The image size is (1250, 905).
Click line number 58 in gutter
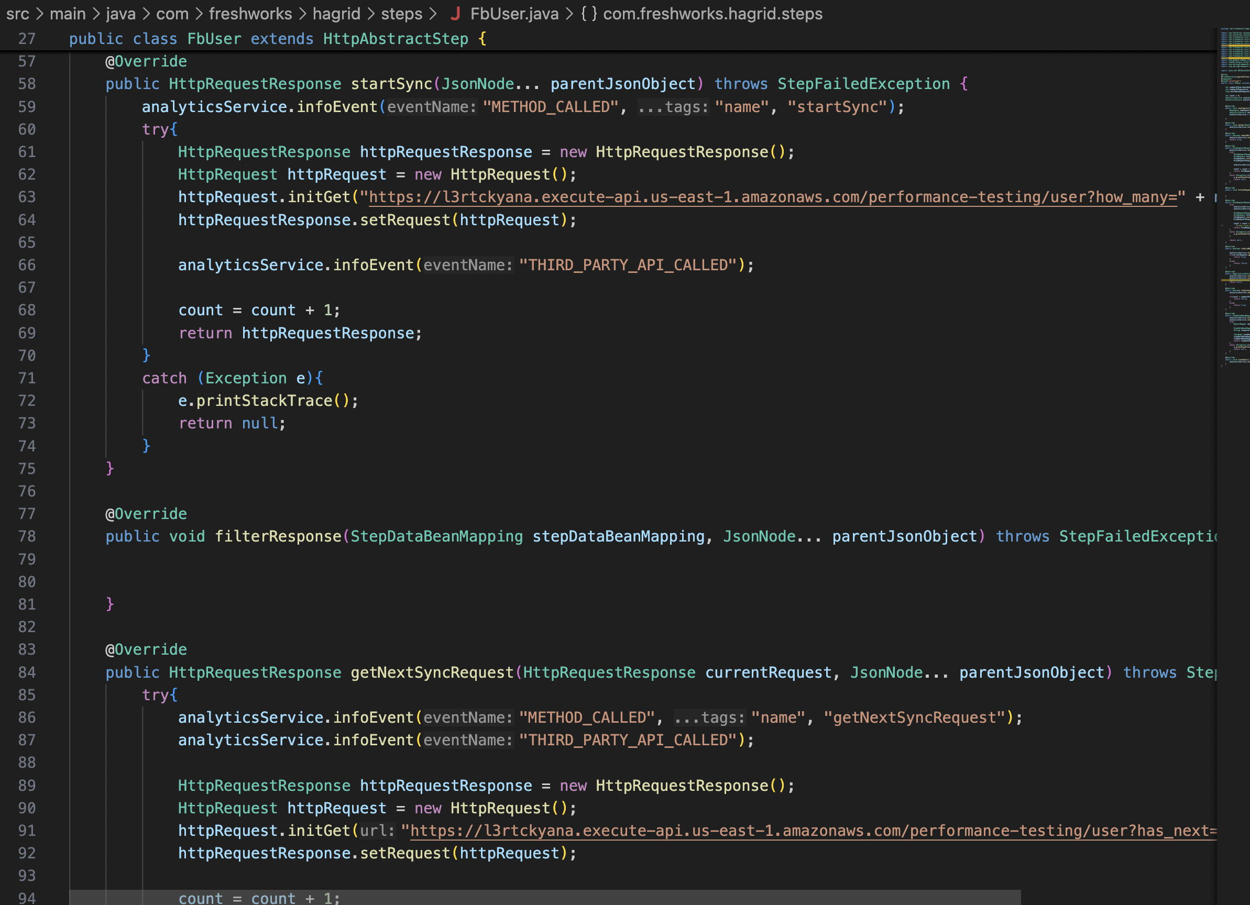[26, 84]
